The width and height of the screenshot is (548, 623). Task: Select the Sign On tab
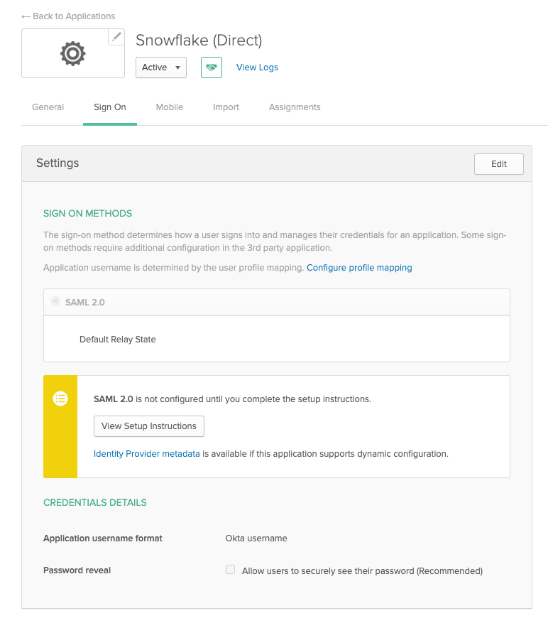click(109, 107)
